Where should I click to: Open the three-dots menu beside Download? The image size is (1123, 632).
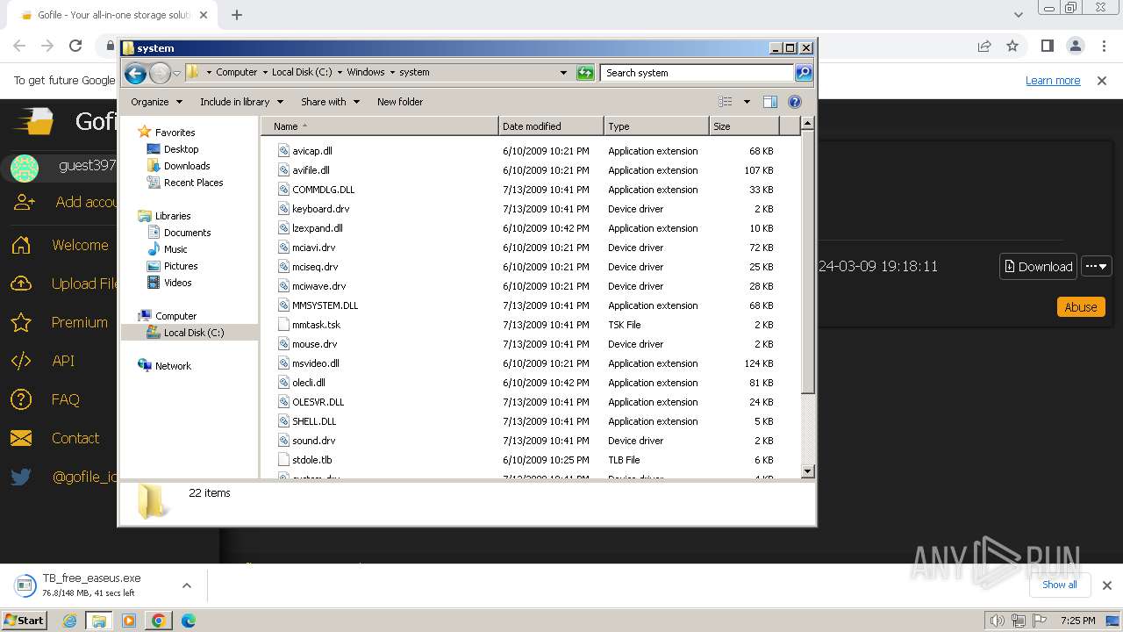click(1097, 267)
